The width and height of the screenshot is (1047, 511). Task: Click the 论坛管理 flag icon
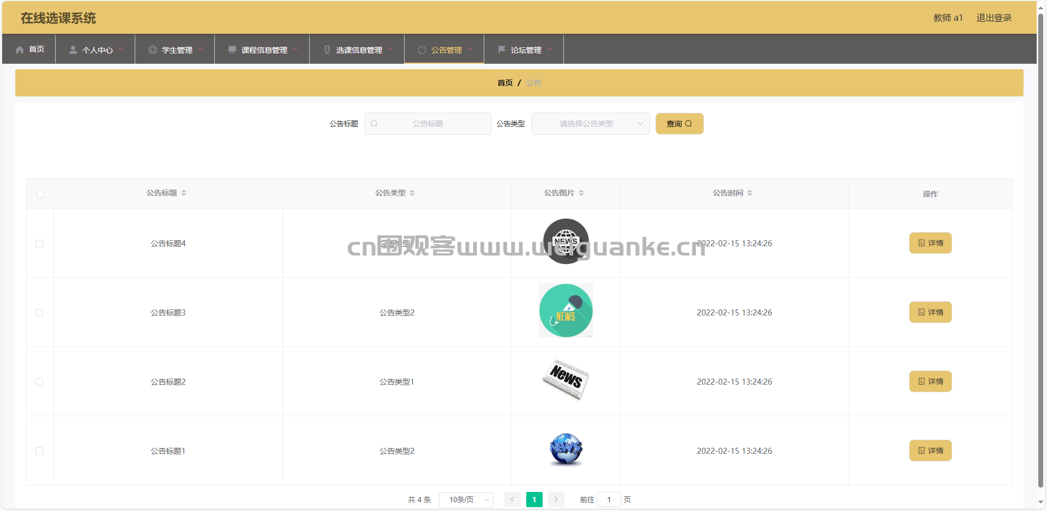(502, 50)
